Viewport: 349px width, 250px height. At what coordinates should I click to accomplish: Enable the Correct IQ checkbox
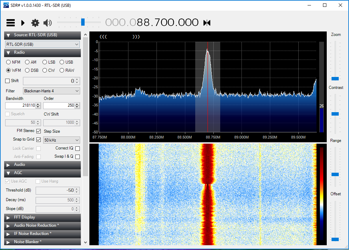coord(77,148)
